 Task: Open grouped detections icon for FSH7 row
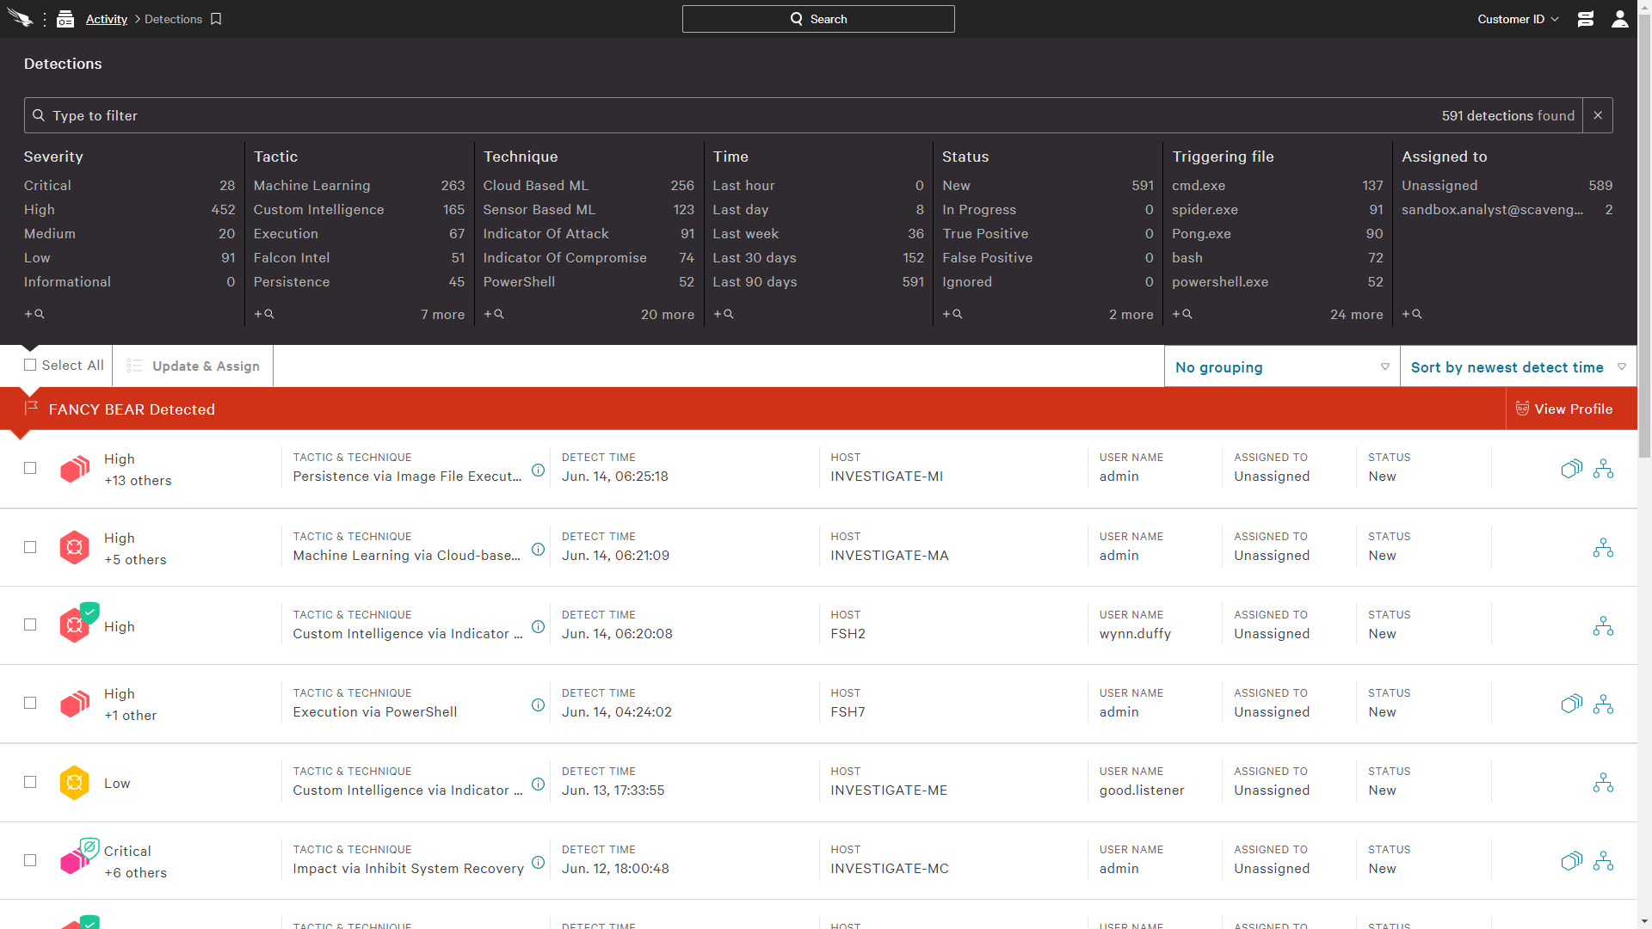point(1572,704)
